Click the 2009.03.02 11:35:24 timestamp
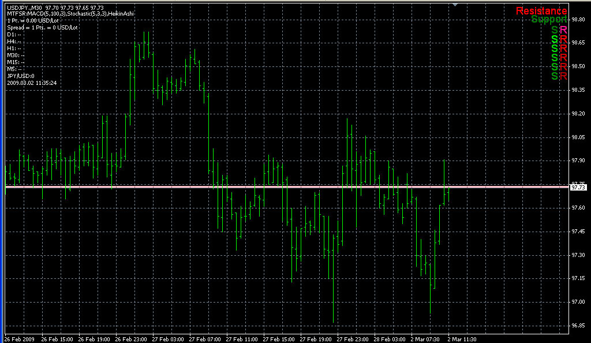This screenshot has height=343, width=591. pos(32,83)
